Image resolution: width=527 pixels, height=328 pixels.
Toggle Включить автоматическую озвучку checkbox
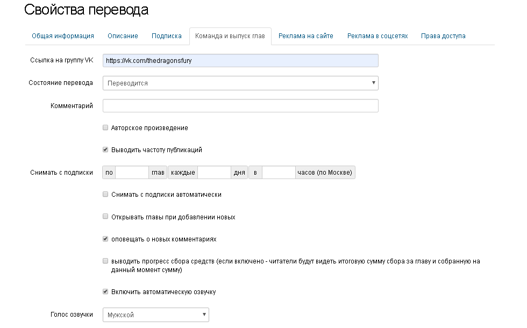[105, 292]
